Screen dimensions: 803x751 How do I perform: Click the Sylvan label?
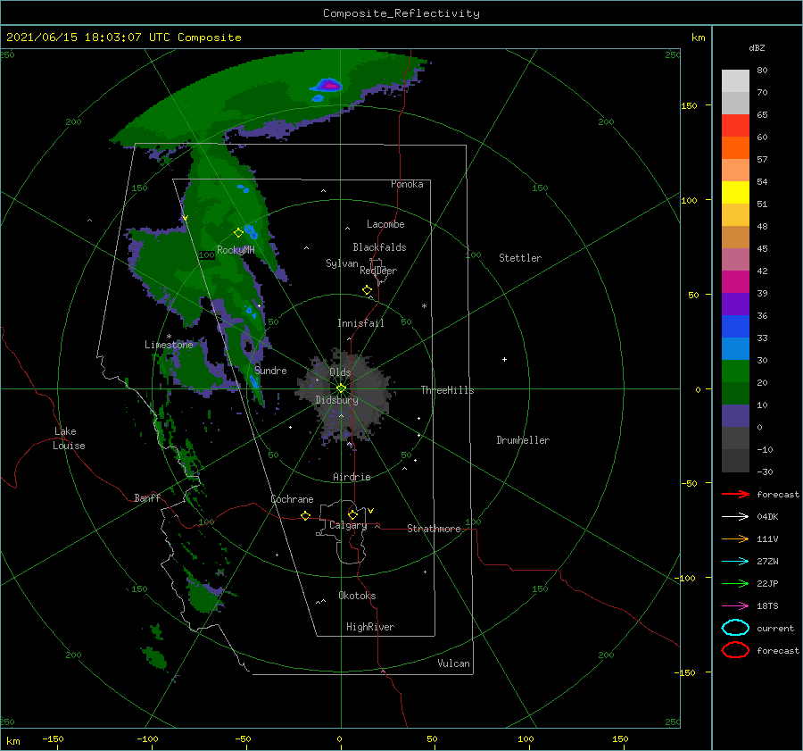click(342, 263)
